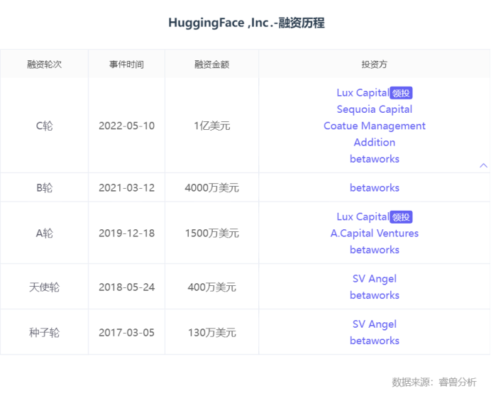The image size is (491, 408).
Task: Click amount 400万美元
Action: [x=211, y=287]
